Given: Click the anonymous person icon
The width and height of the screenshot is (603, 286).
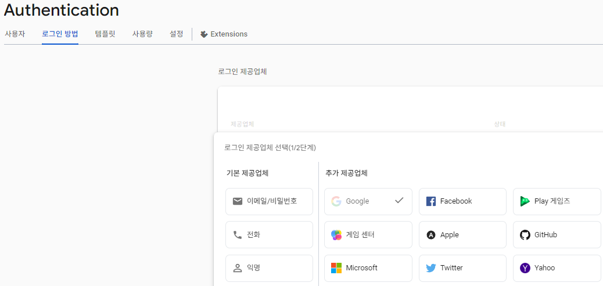Looking at the screenshot, I should click(237, 268).
